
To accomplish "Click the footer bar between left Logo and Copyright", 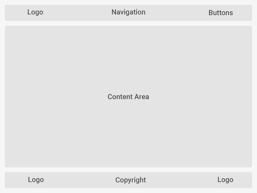I will 79,180.
